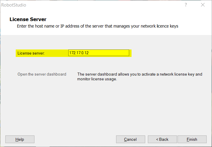
Task: Place the cursor in the 172.17.0.12 text
Action: tap(79, 53)
